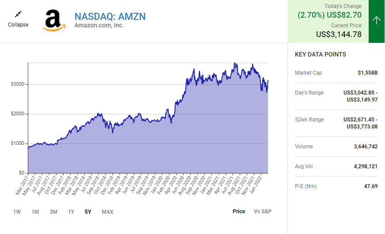The height and width of the screenshot is (234, 385).
Task: Click the Current Price value US$3,144.78
Action: pyautogui.click(x=339, y=34)
